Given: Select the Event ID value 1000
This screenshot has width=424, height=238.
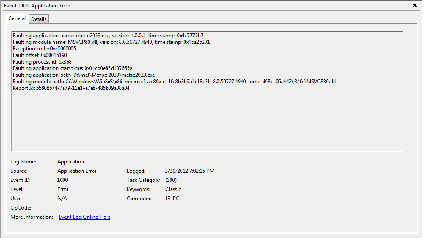Looking at the screenshot, I should [62, 180].
